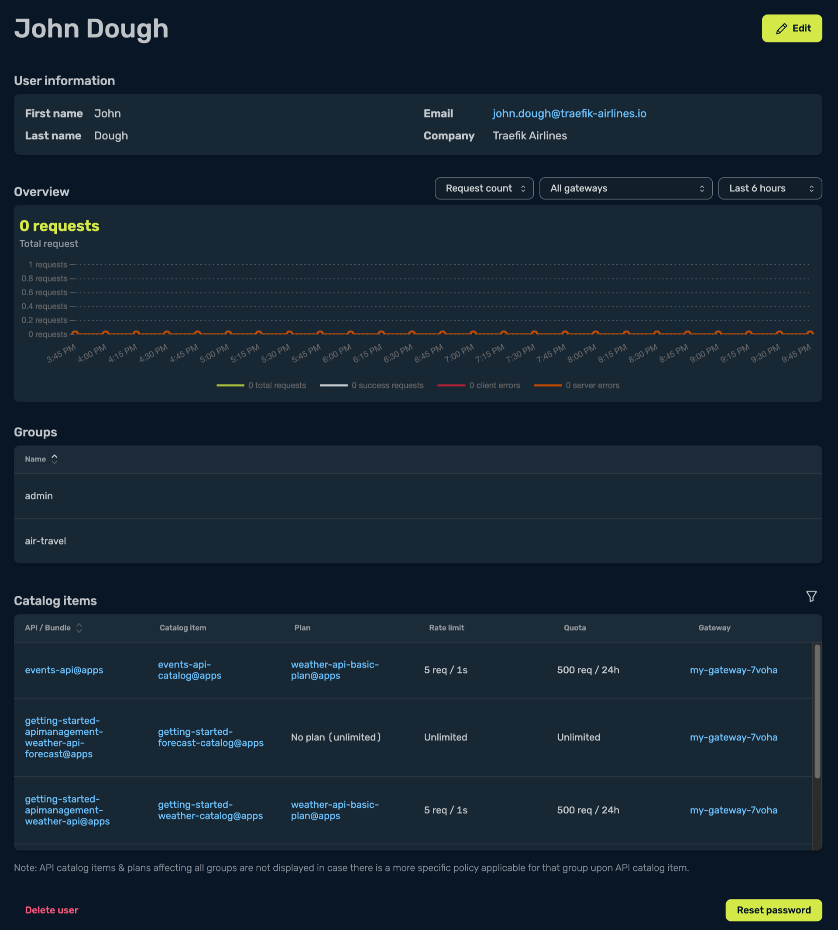The width and height of the screenshot is (838, 930).
Task: Click the Delete user button
Action: (52, 910)
